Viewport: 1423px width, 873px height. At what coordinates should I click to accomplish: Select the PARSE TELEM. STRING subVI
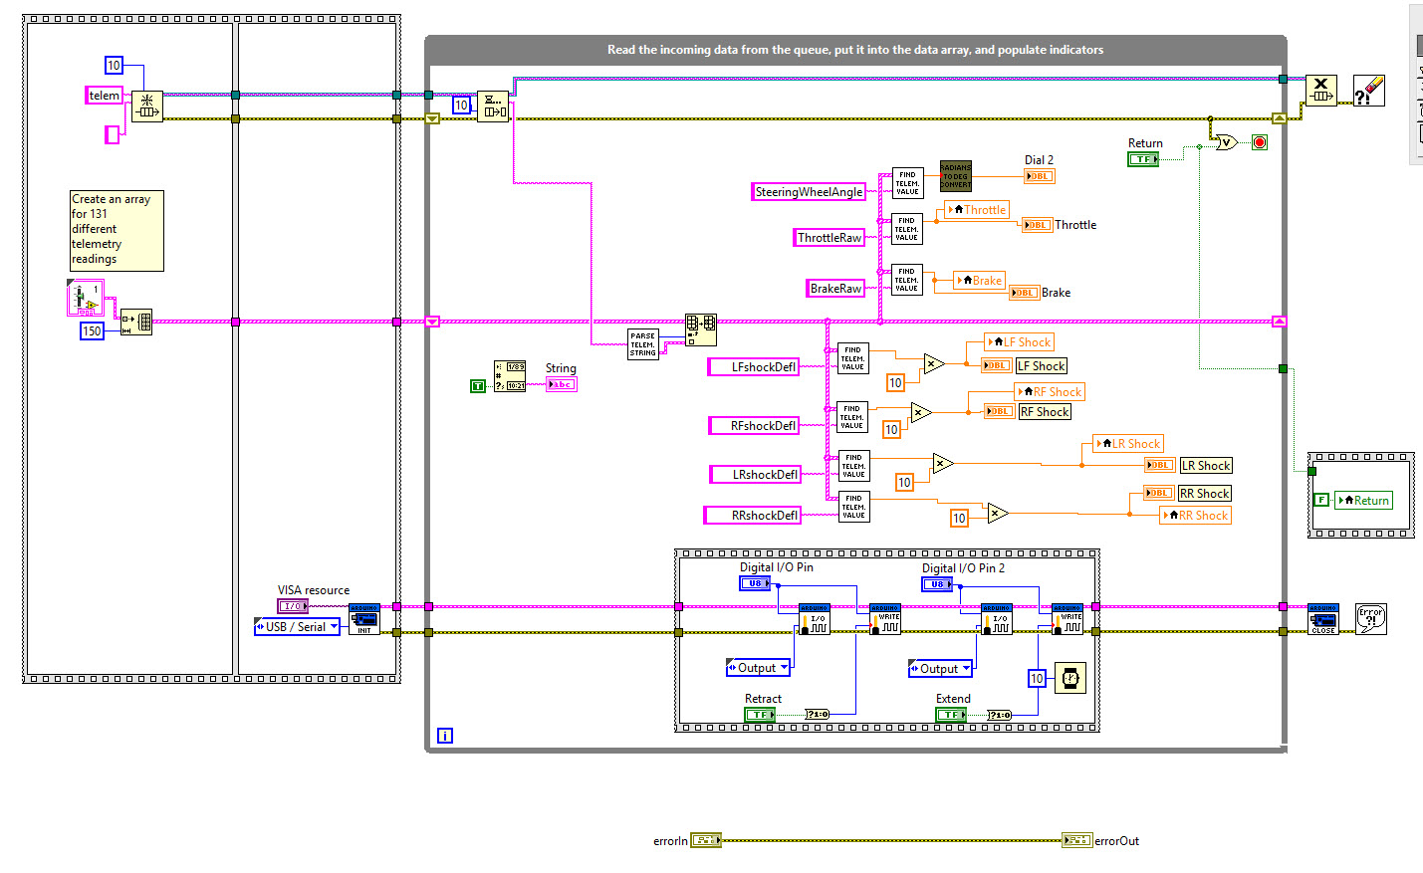[x=643, y=344]
